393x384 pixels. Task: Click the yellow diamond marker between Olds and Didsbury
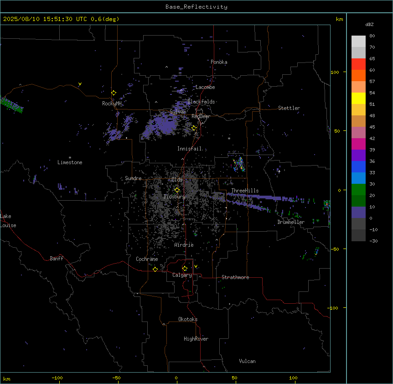tap(177, 190)
